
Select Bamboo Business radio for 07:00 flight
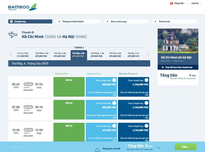tap(146, 103)
